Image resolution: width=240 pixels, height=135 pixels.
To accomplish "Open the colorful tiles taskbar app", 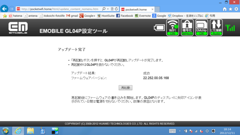I will point(55,131).
